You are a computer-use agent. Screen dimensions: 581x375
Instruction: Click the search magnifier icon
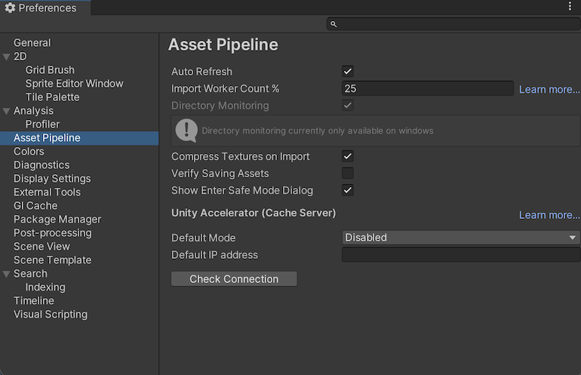[333, 24]
